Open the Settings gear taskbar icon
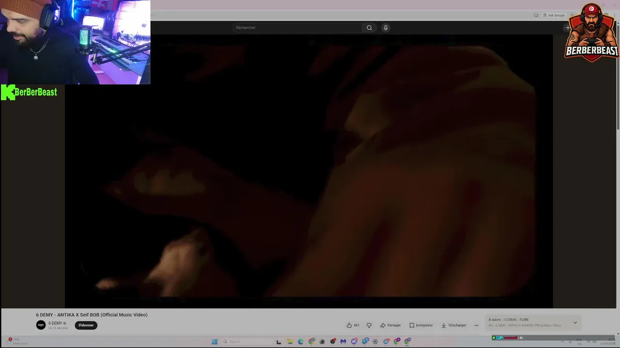Screen dimensions: 620x348 pos(375,342)
